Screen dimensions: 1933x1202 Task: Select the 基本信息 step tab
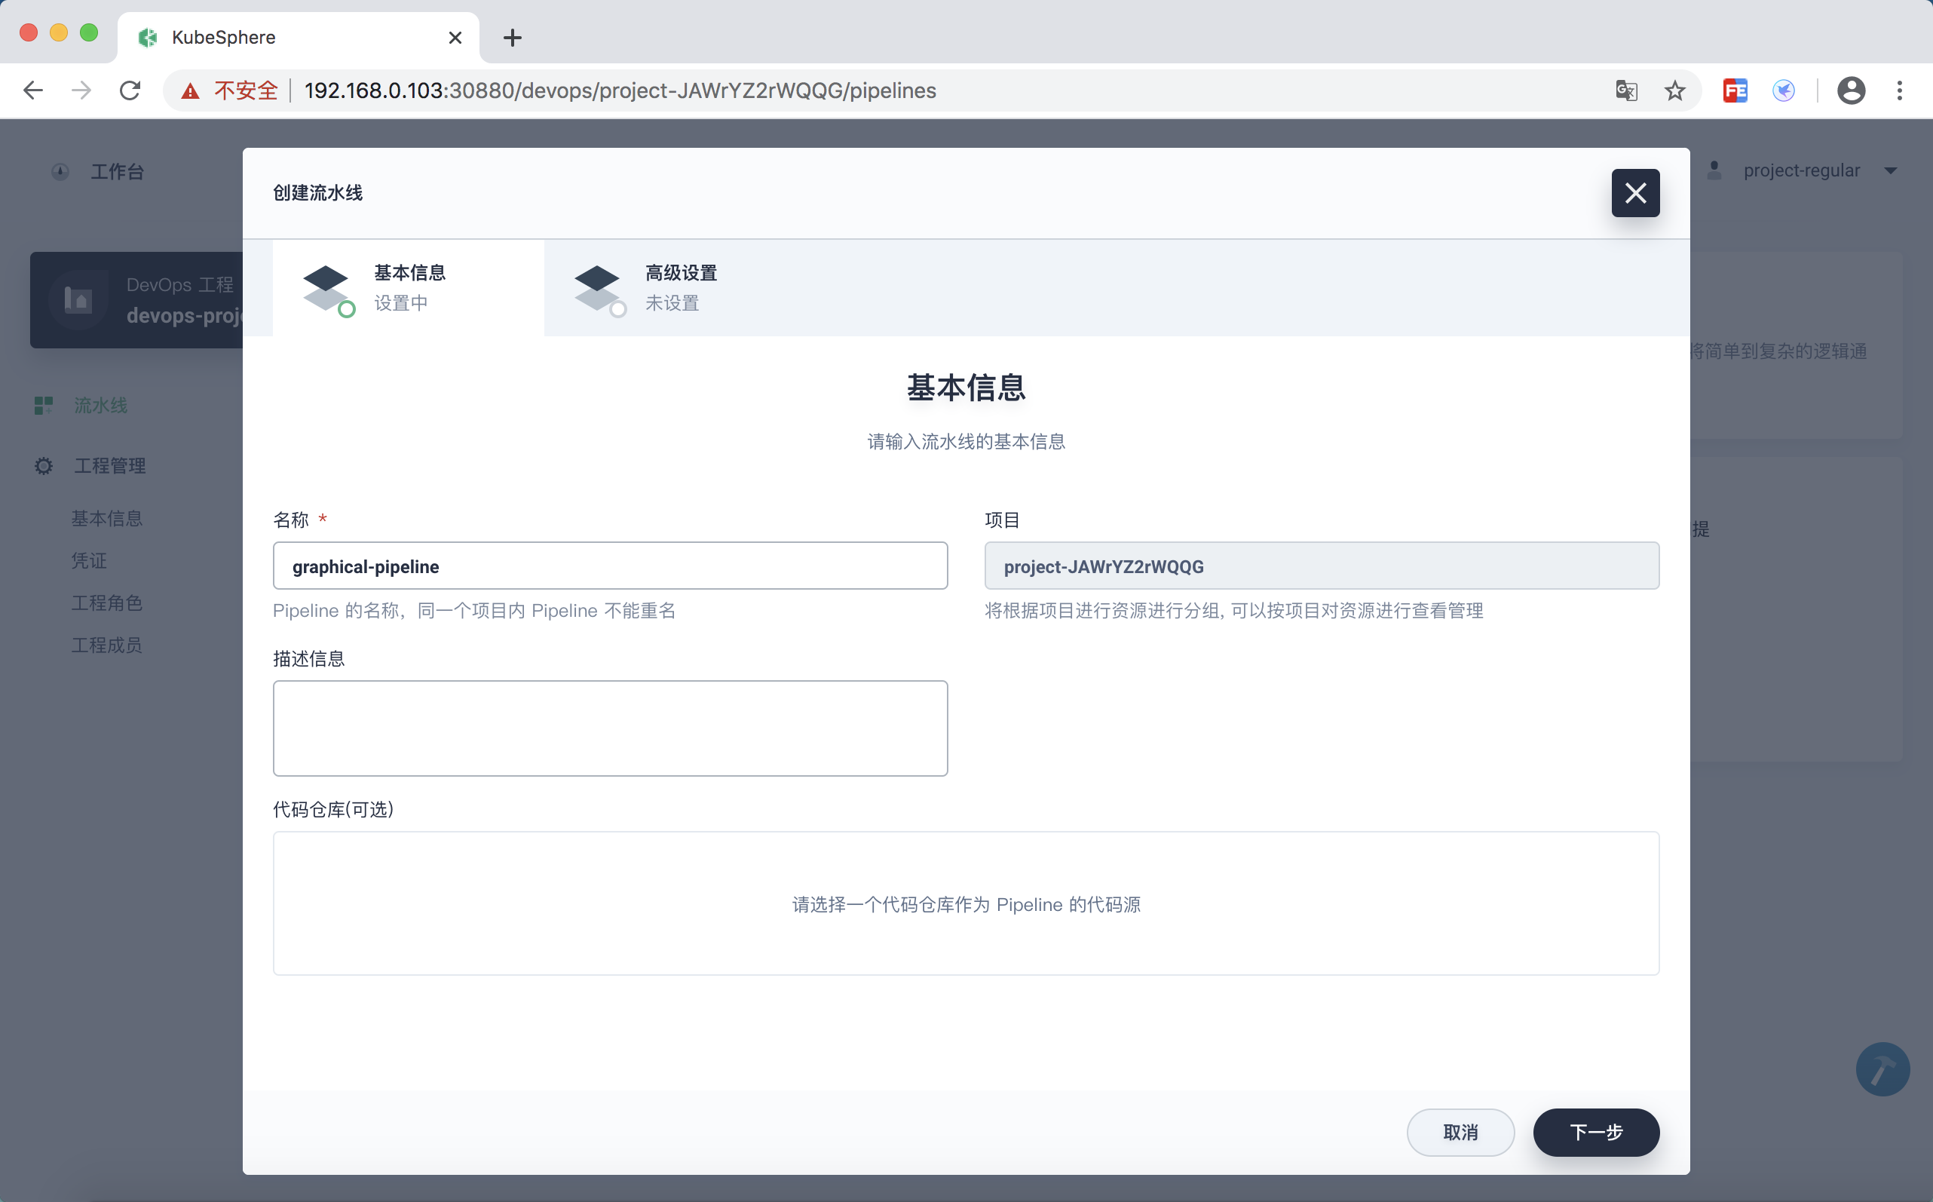point(409,288)
